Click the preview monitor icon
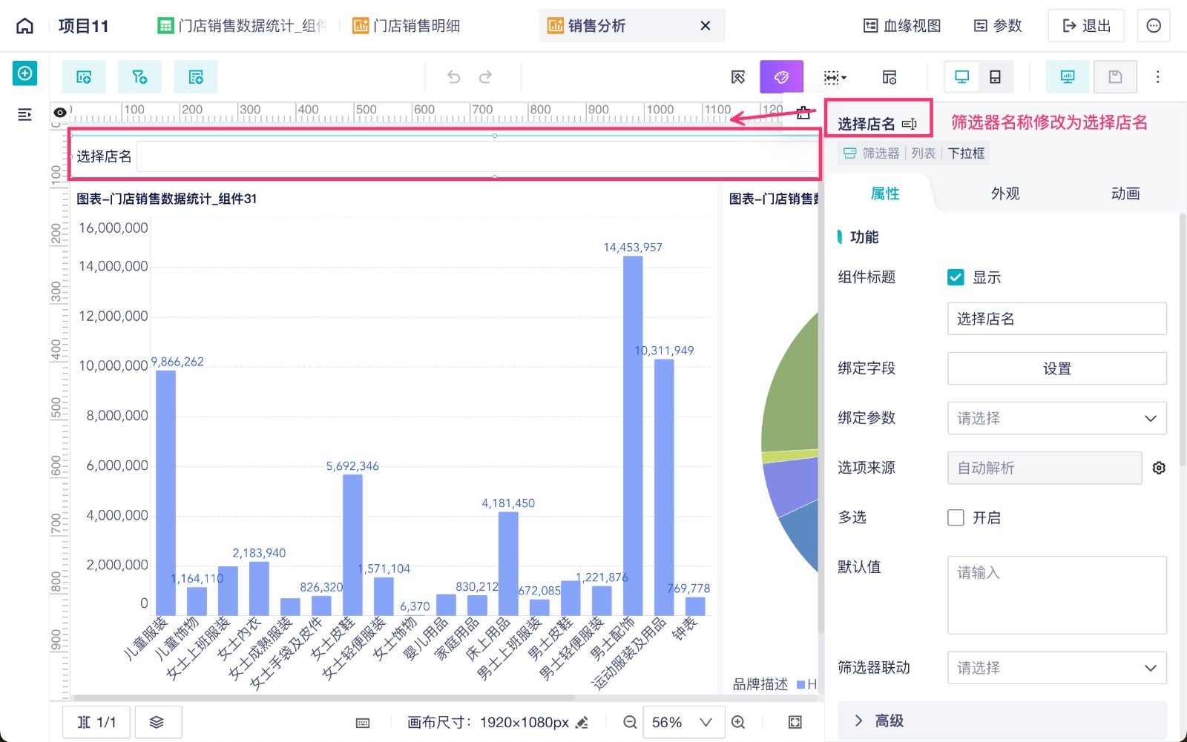Viewport: 1187px width, 742px height. [x=1068, y=77]
